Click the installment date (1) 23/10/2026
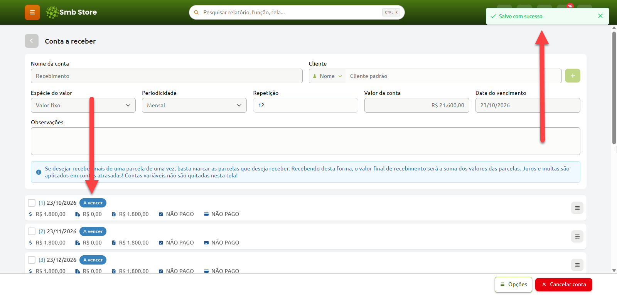This screenshot has width=617, height=295. (57, 203)
